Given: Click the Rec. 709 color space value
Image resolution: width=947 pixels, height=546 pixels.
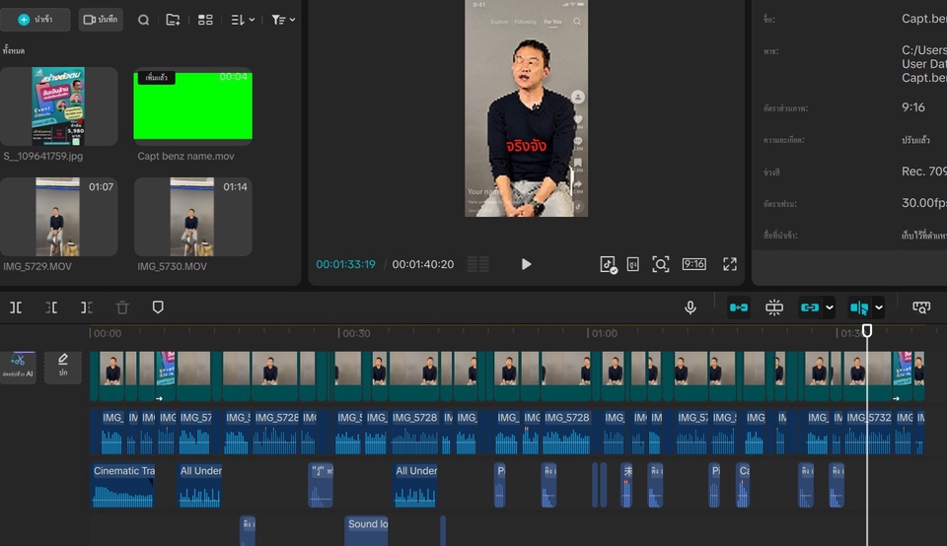Looking at the screenshot, I should pyautogui.click(x=924, y=171).
